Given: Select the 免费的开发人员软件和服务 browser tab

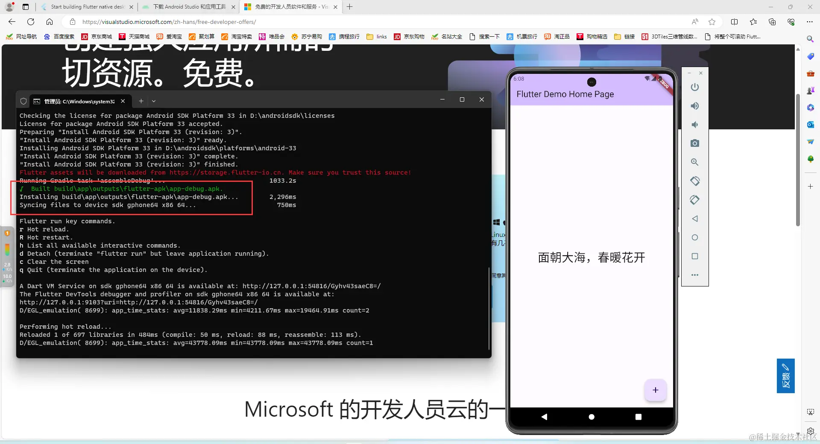Looking at the screenshot, I should click(x=291, y=7).
